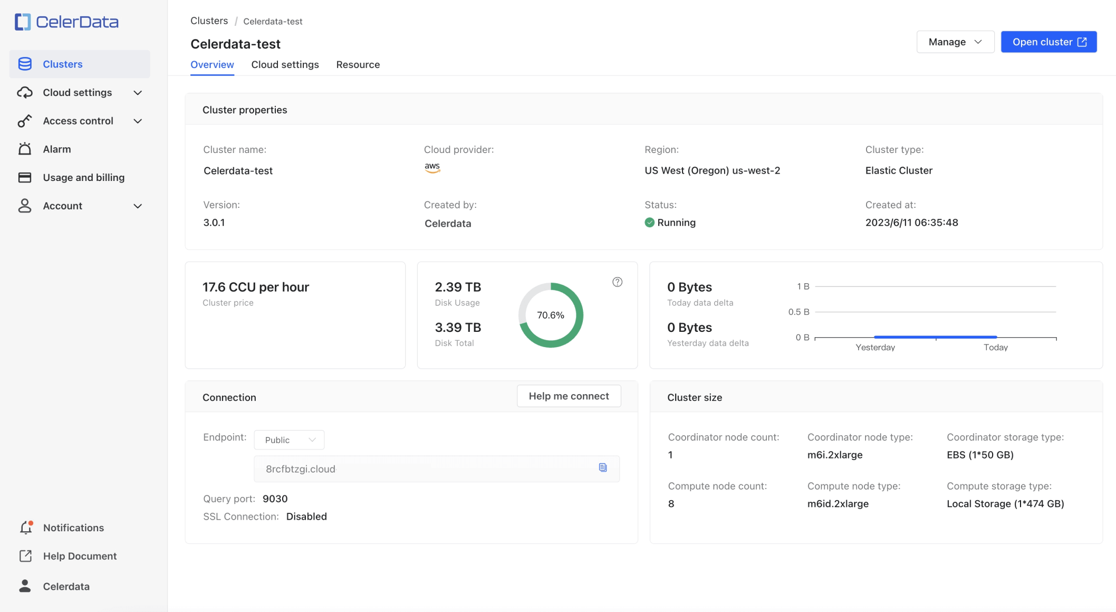This screenshot has width=1116, height=612.
Task: Click the Celerdata user avatar icon
Action: pos(25,586)
